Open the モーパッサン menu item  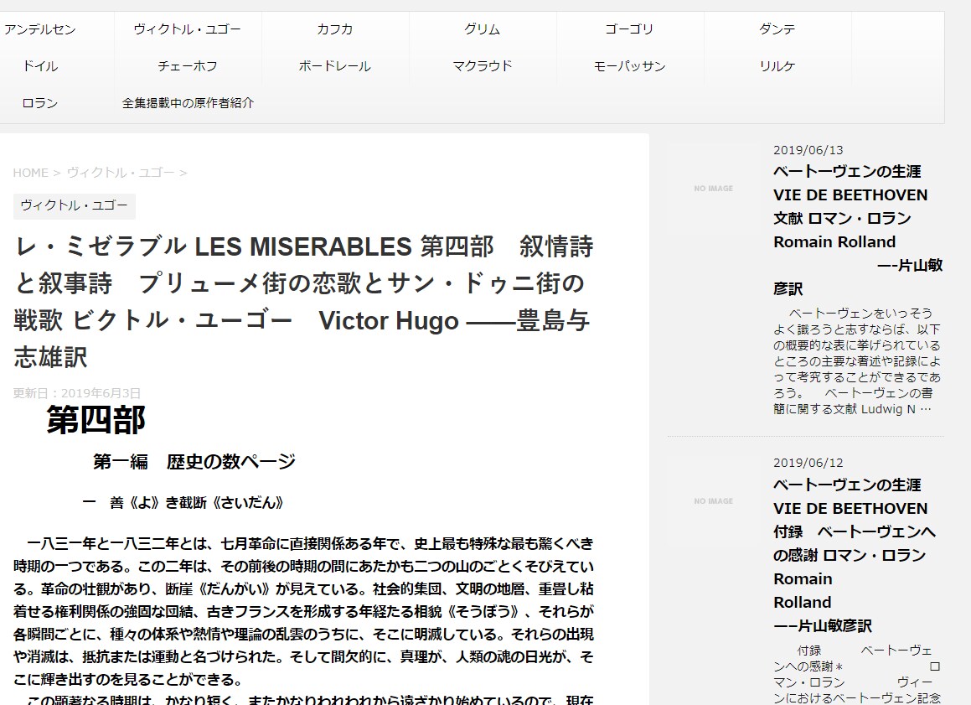(x=629, y=65)
